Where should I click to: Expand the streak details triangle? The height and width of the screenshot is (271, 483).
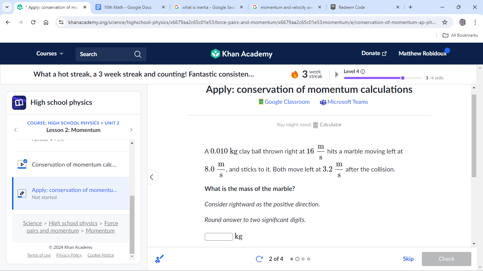[337, 74]
